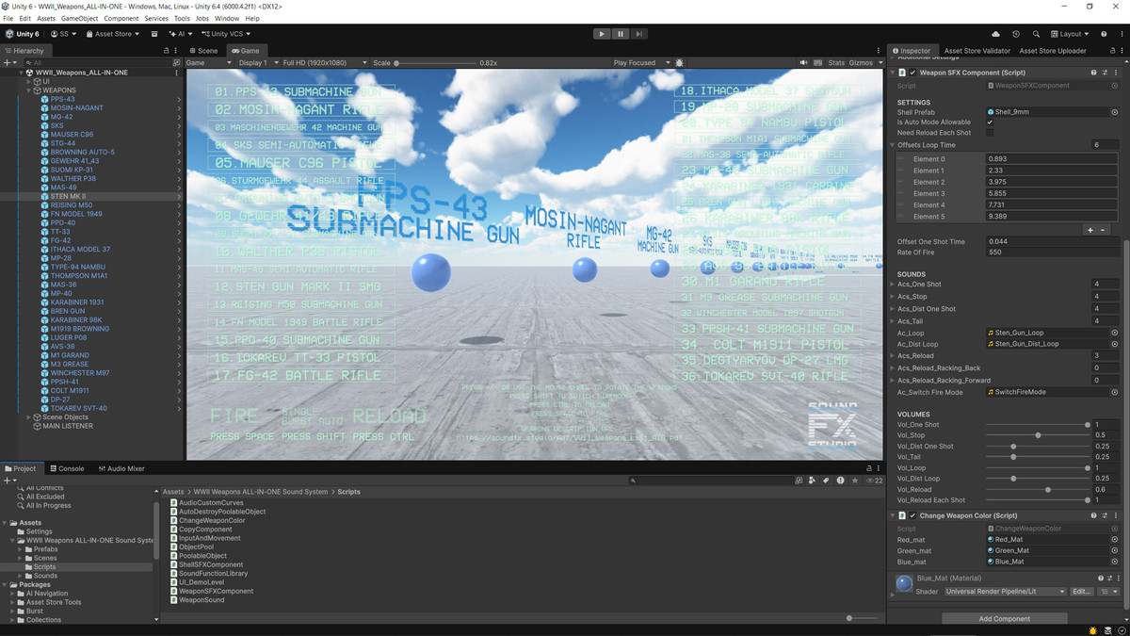Screen dimensions: 1130x636
Task: Toggle hidden packages visibility count 22
Action: tap(875, 481)
